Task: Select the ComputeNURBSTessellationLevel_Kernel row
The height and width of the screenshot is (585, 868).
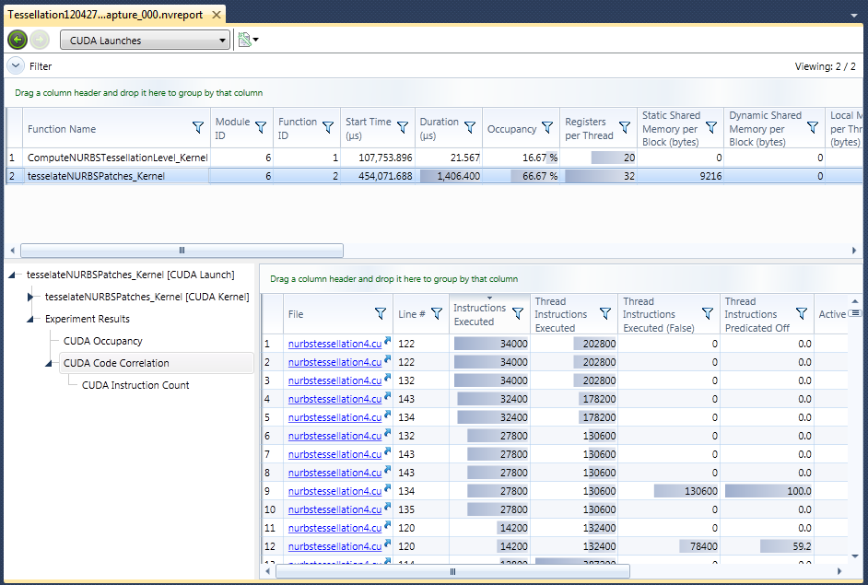Action: click(x=117, y=158)
